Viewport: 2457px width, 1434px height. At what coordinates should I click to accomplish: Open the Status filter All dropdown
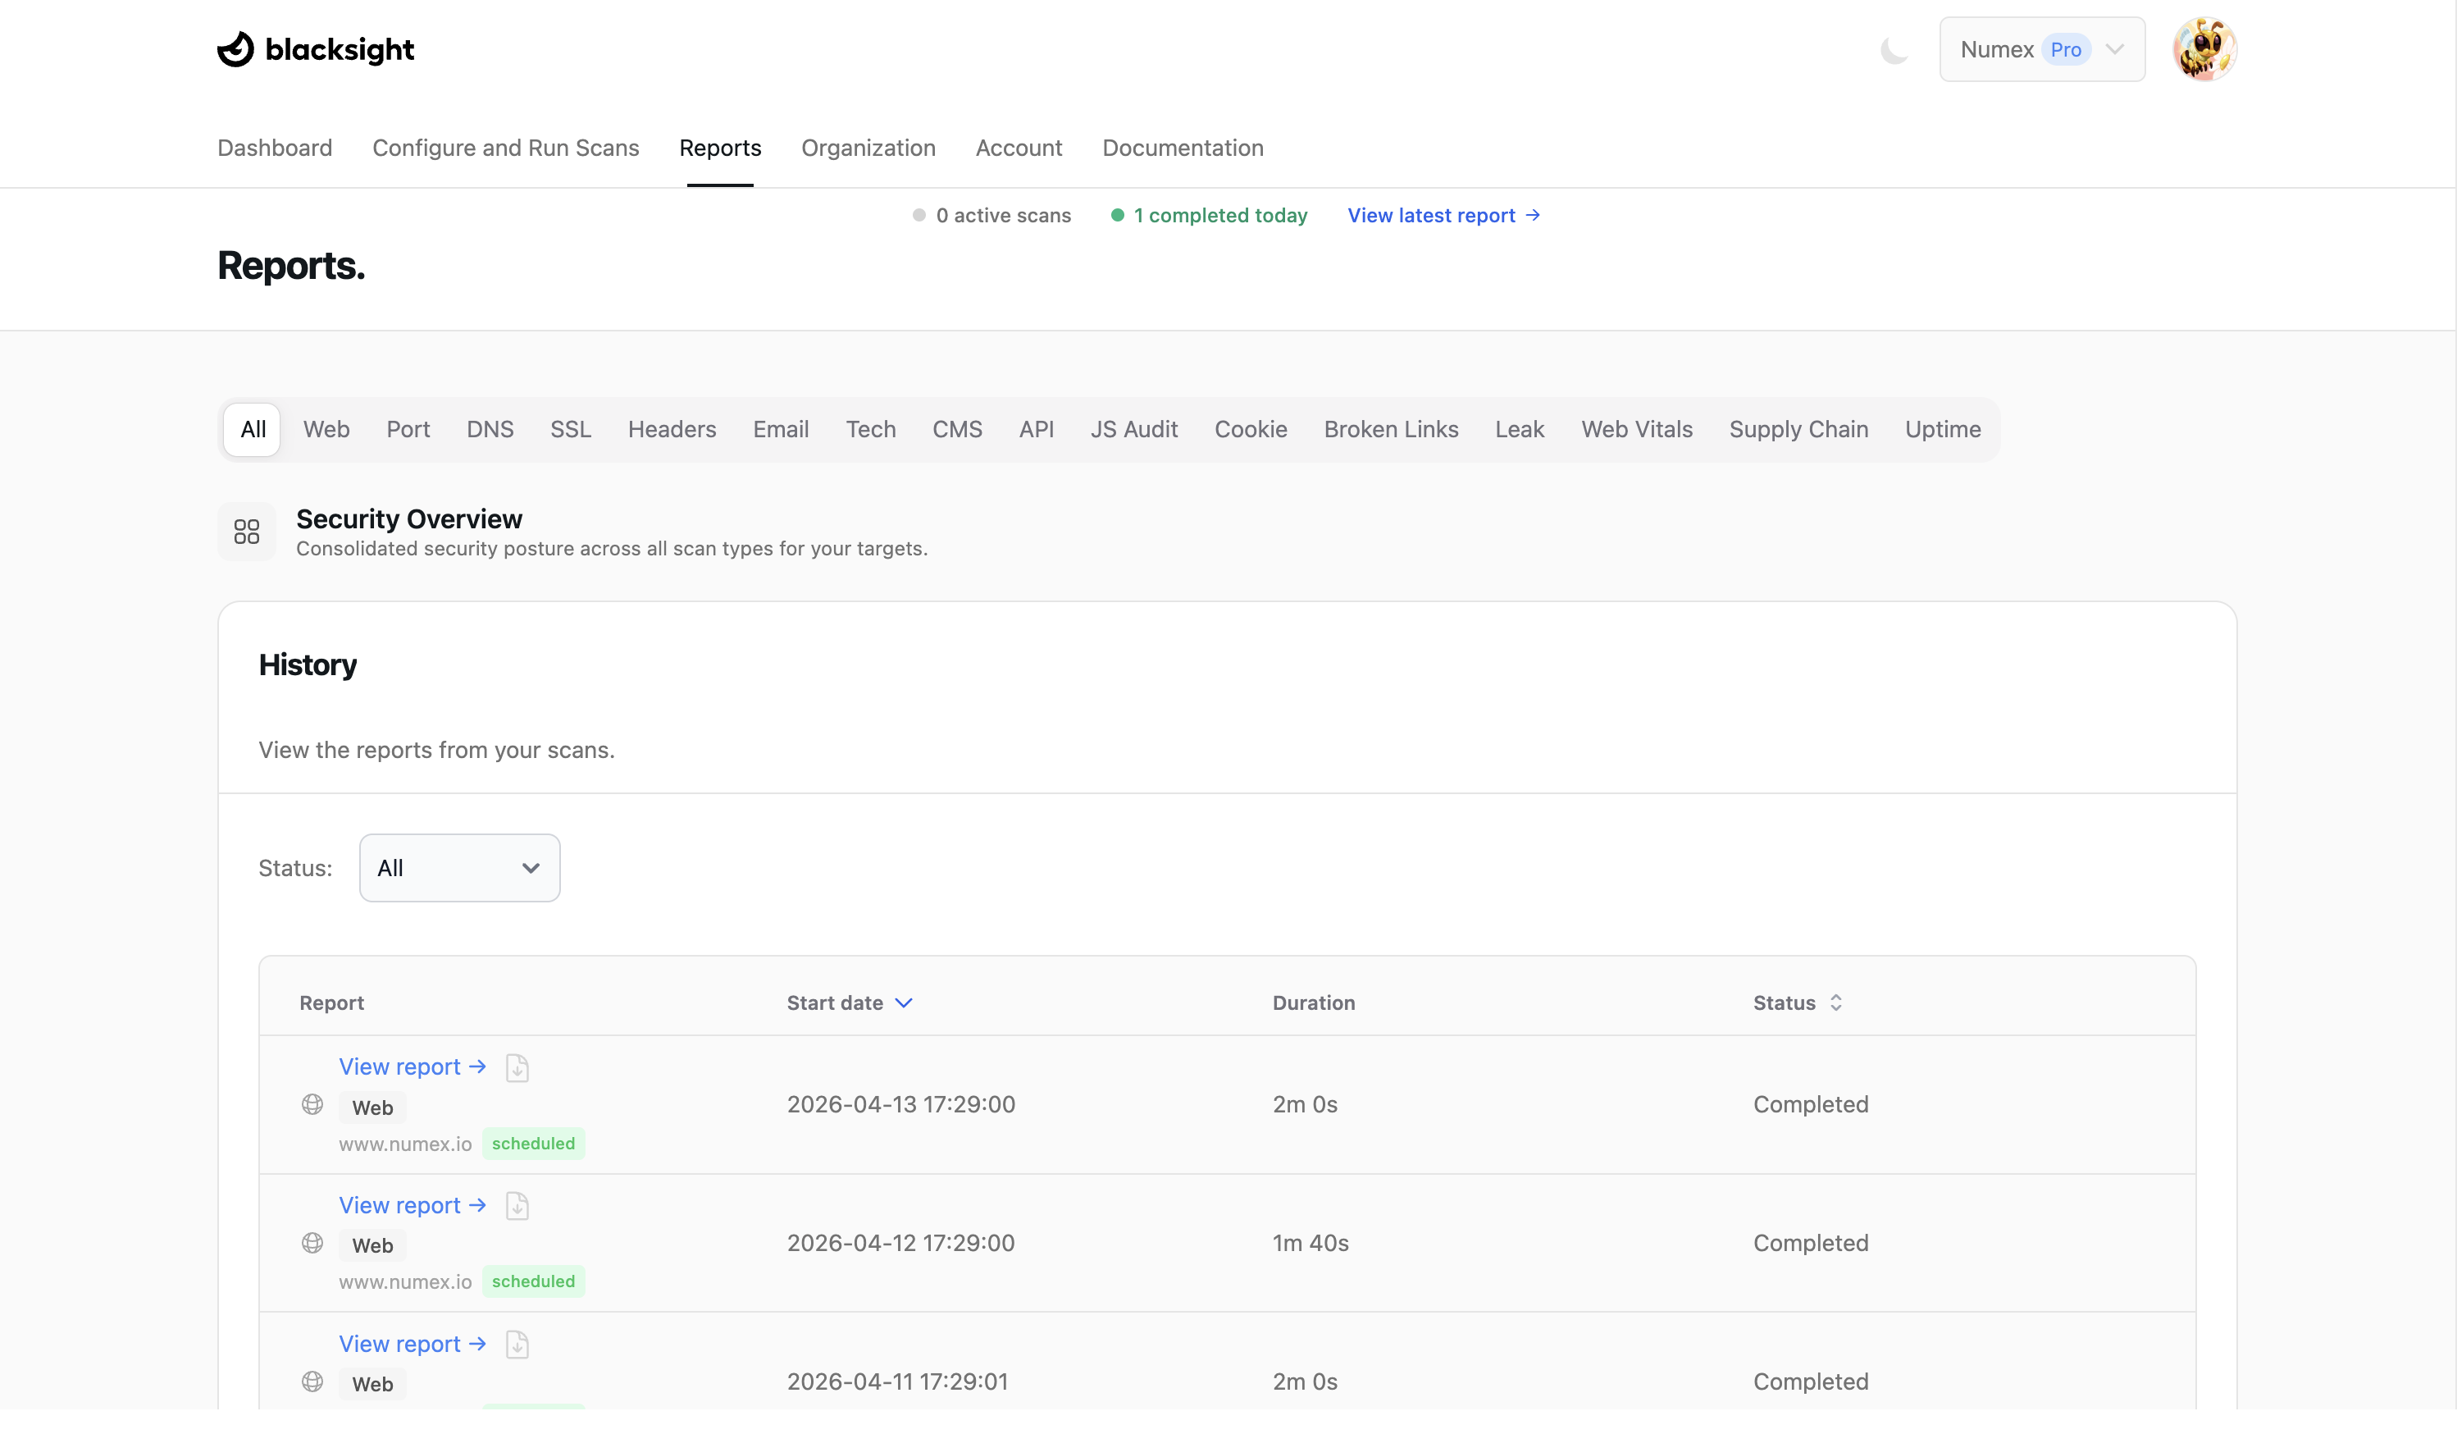(459, 867)
